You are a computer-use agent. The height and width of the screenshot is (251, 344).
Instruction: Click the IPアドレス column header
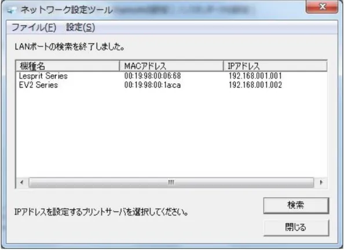point(275,66)
